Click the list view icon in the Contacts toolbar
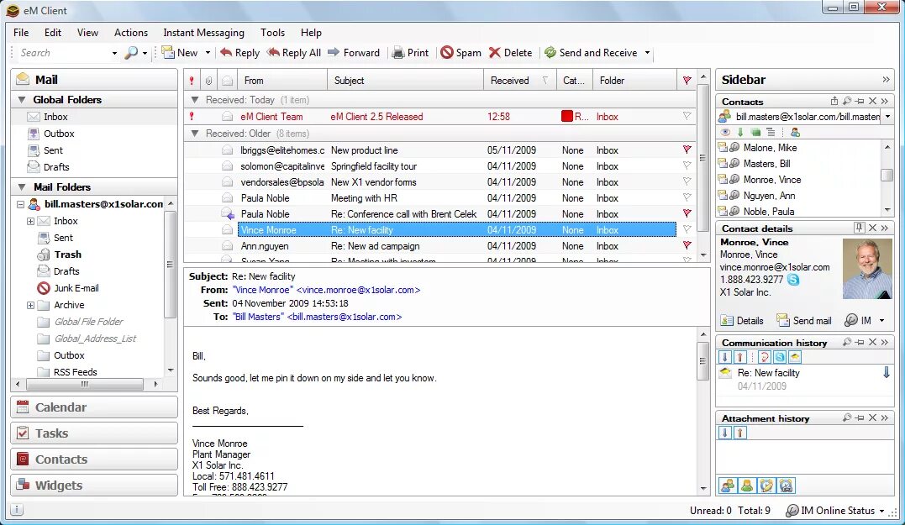 coord(771,132)
